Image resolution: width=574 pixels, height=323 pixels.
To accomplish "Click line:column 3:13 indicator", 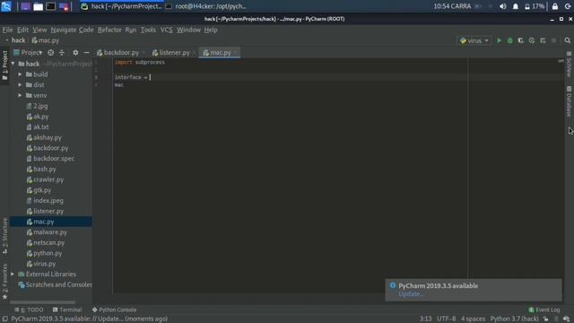I will [x=425, y=319].
